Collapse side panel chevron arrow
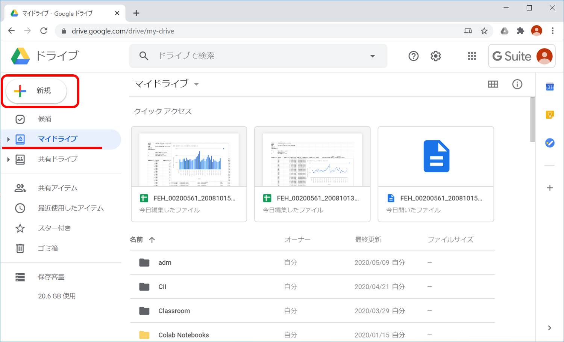The image size is (564, 342). [550, 328]
